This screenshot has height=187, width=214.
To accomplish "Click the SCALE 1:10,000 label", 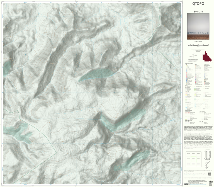I will 198,42.
